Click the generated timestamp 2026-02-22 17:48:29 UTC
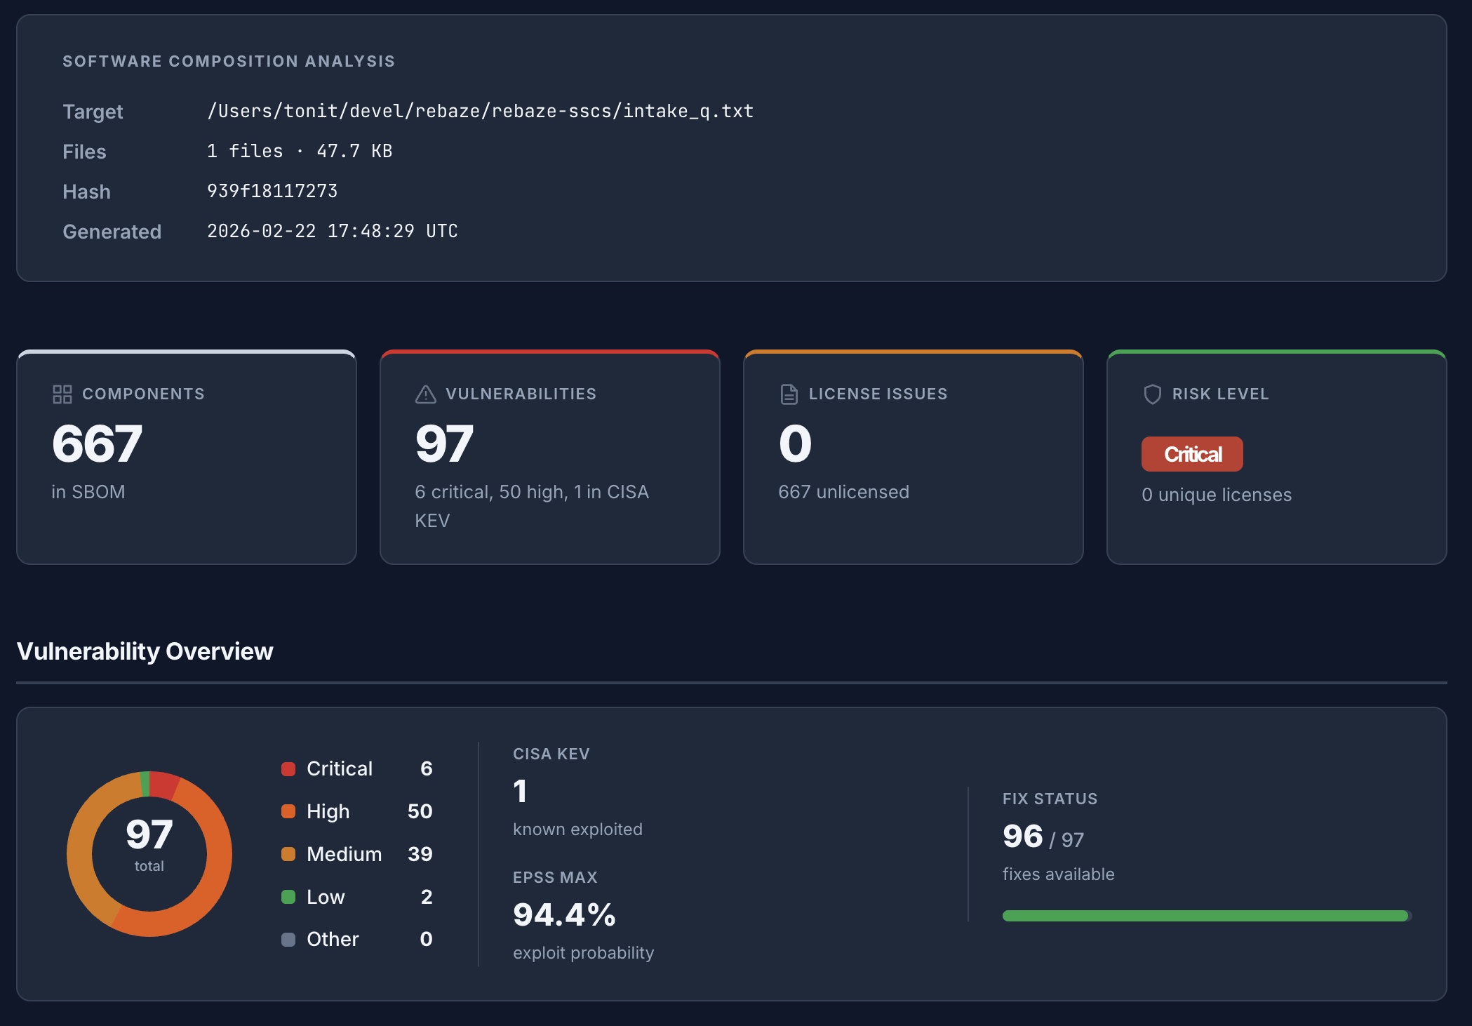Image resolution: width=1472 pixels, height=1026 pixels. (x=333, y=231)
